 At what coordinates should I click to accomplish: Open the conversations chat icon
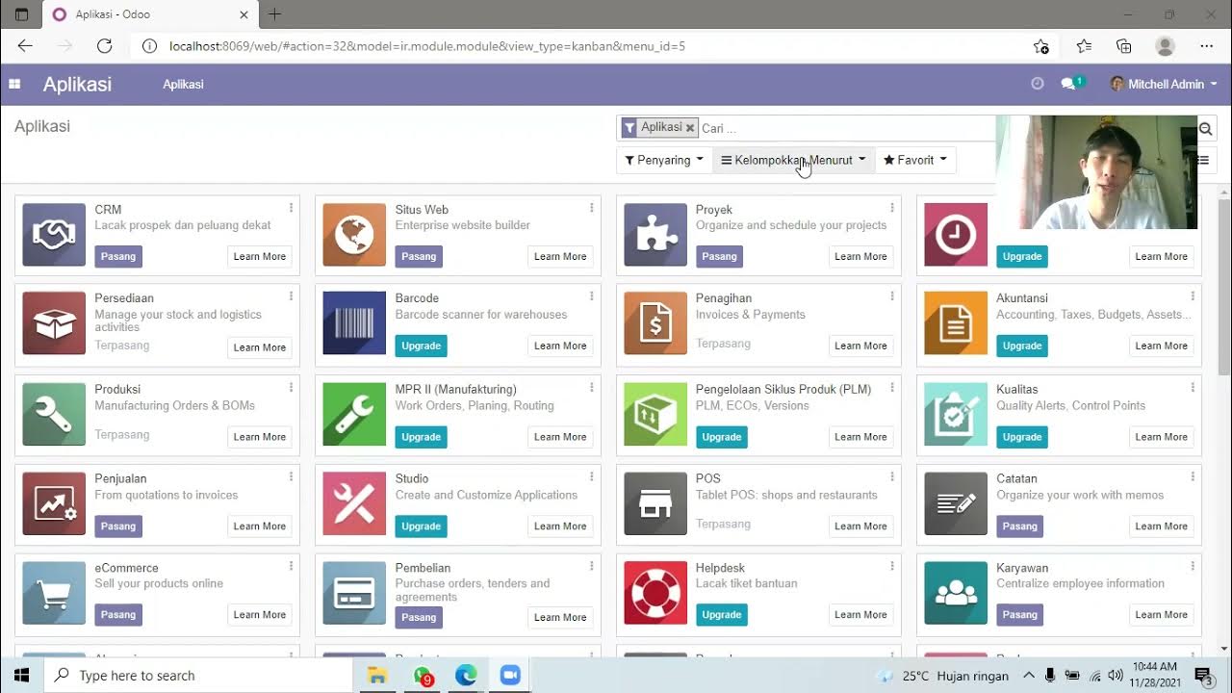1068,84
